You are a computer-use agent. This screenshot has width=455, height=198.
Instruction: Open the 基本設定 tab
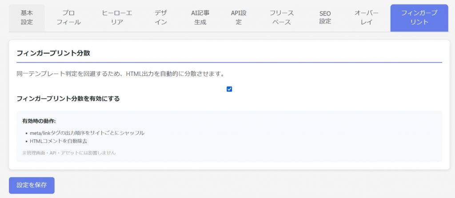tap(27, 18)
